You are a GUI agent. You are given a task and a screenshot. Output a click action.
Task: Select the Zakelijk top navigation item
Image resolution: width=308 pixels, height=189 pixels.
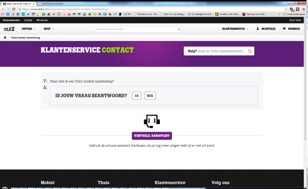[x=28, y=20]
